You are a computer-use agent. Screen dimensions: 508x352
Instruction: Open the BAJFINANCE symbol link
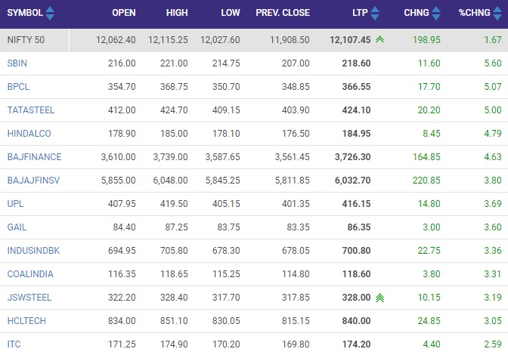[34, 156]
